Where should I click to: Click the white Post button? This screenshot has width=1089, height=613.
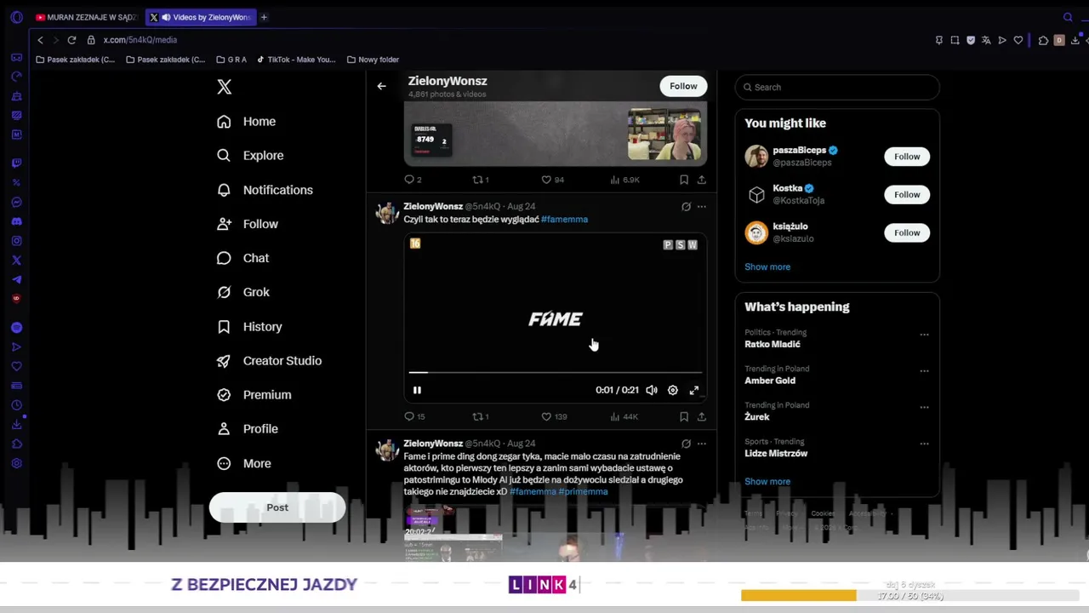point(277,507)
